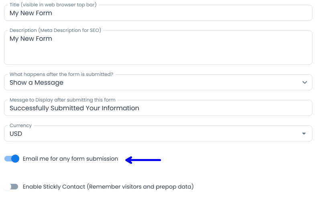Click the 'Show a Message' selected value

(37, 83)
